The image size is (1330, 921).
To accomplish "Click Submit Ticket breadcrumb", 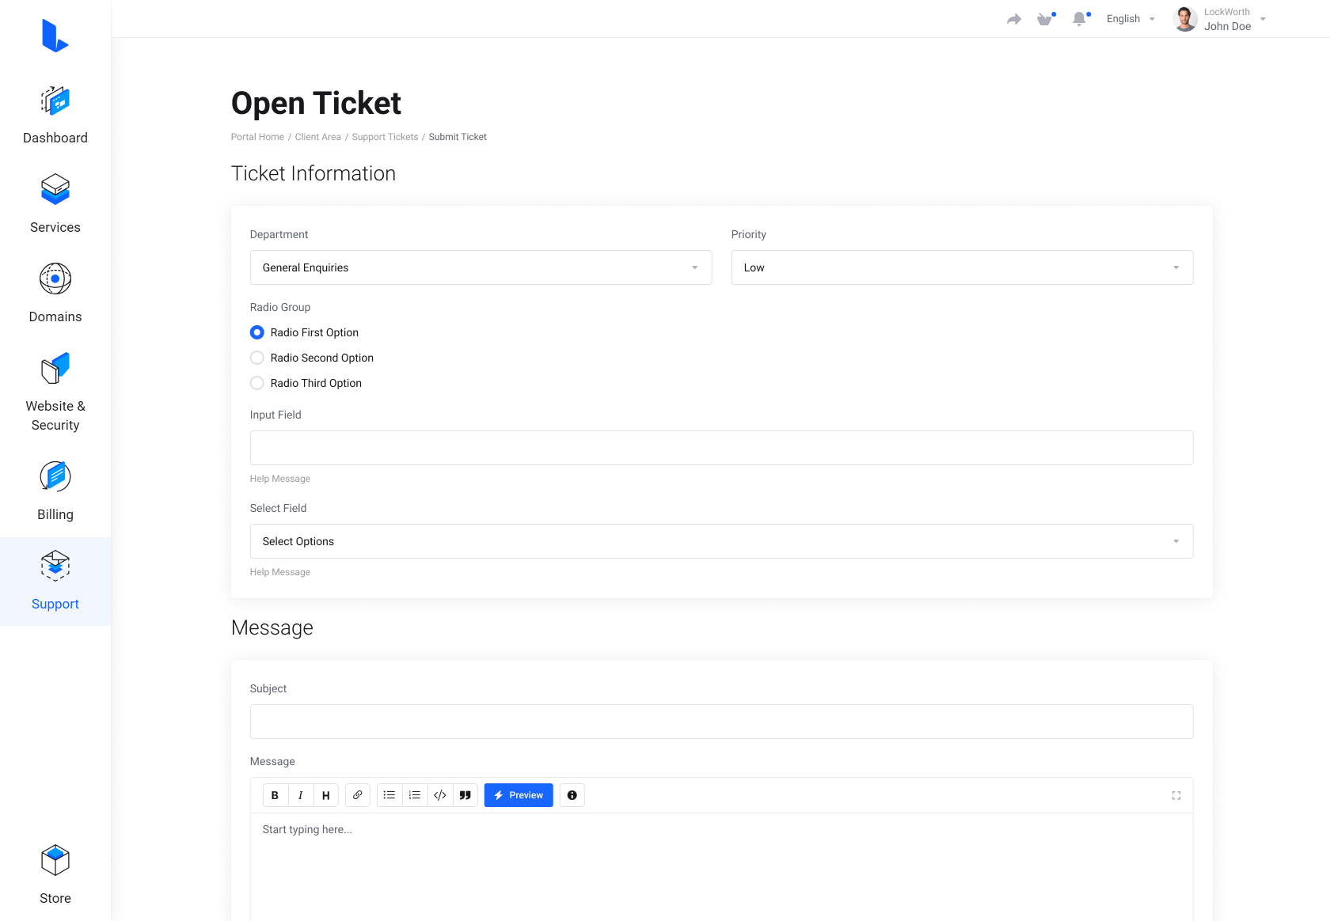I will coord(458,137).
